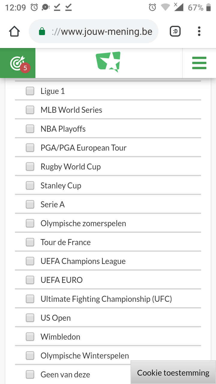
Task: Open Chrome's three-dot overflow menu
Action: click(199, 31)
